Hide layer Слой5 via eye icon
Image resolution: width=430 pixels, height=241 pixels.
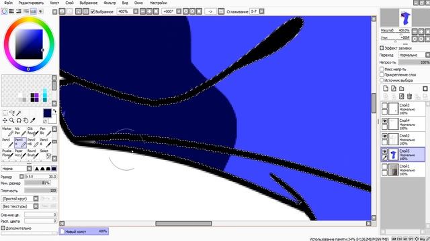click(x=384, y=151)
